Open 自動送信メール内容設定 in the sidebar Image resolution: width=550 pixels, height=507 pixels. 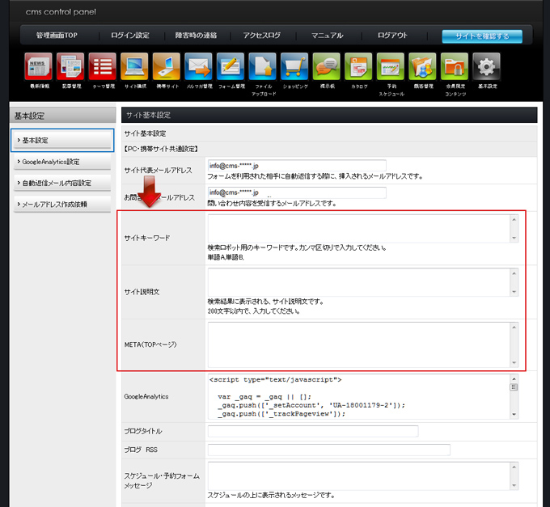click(x=62, y=183)
